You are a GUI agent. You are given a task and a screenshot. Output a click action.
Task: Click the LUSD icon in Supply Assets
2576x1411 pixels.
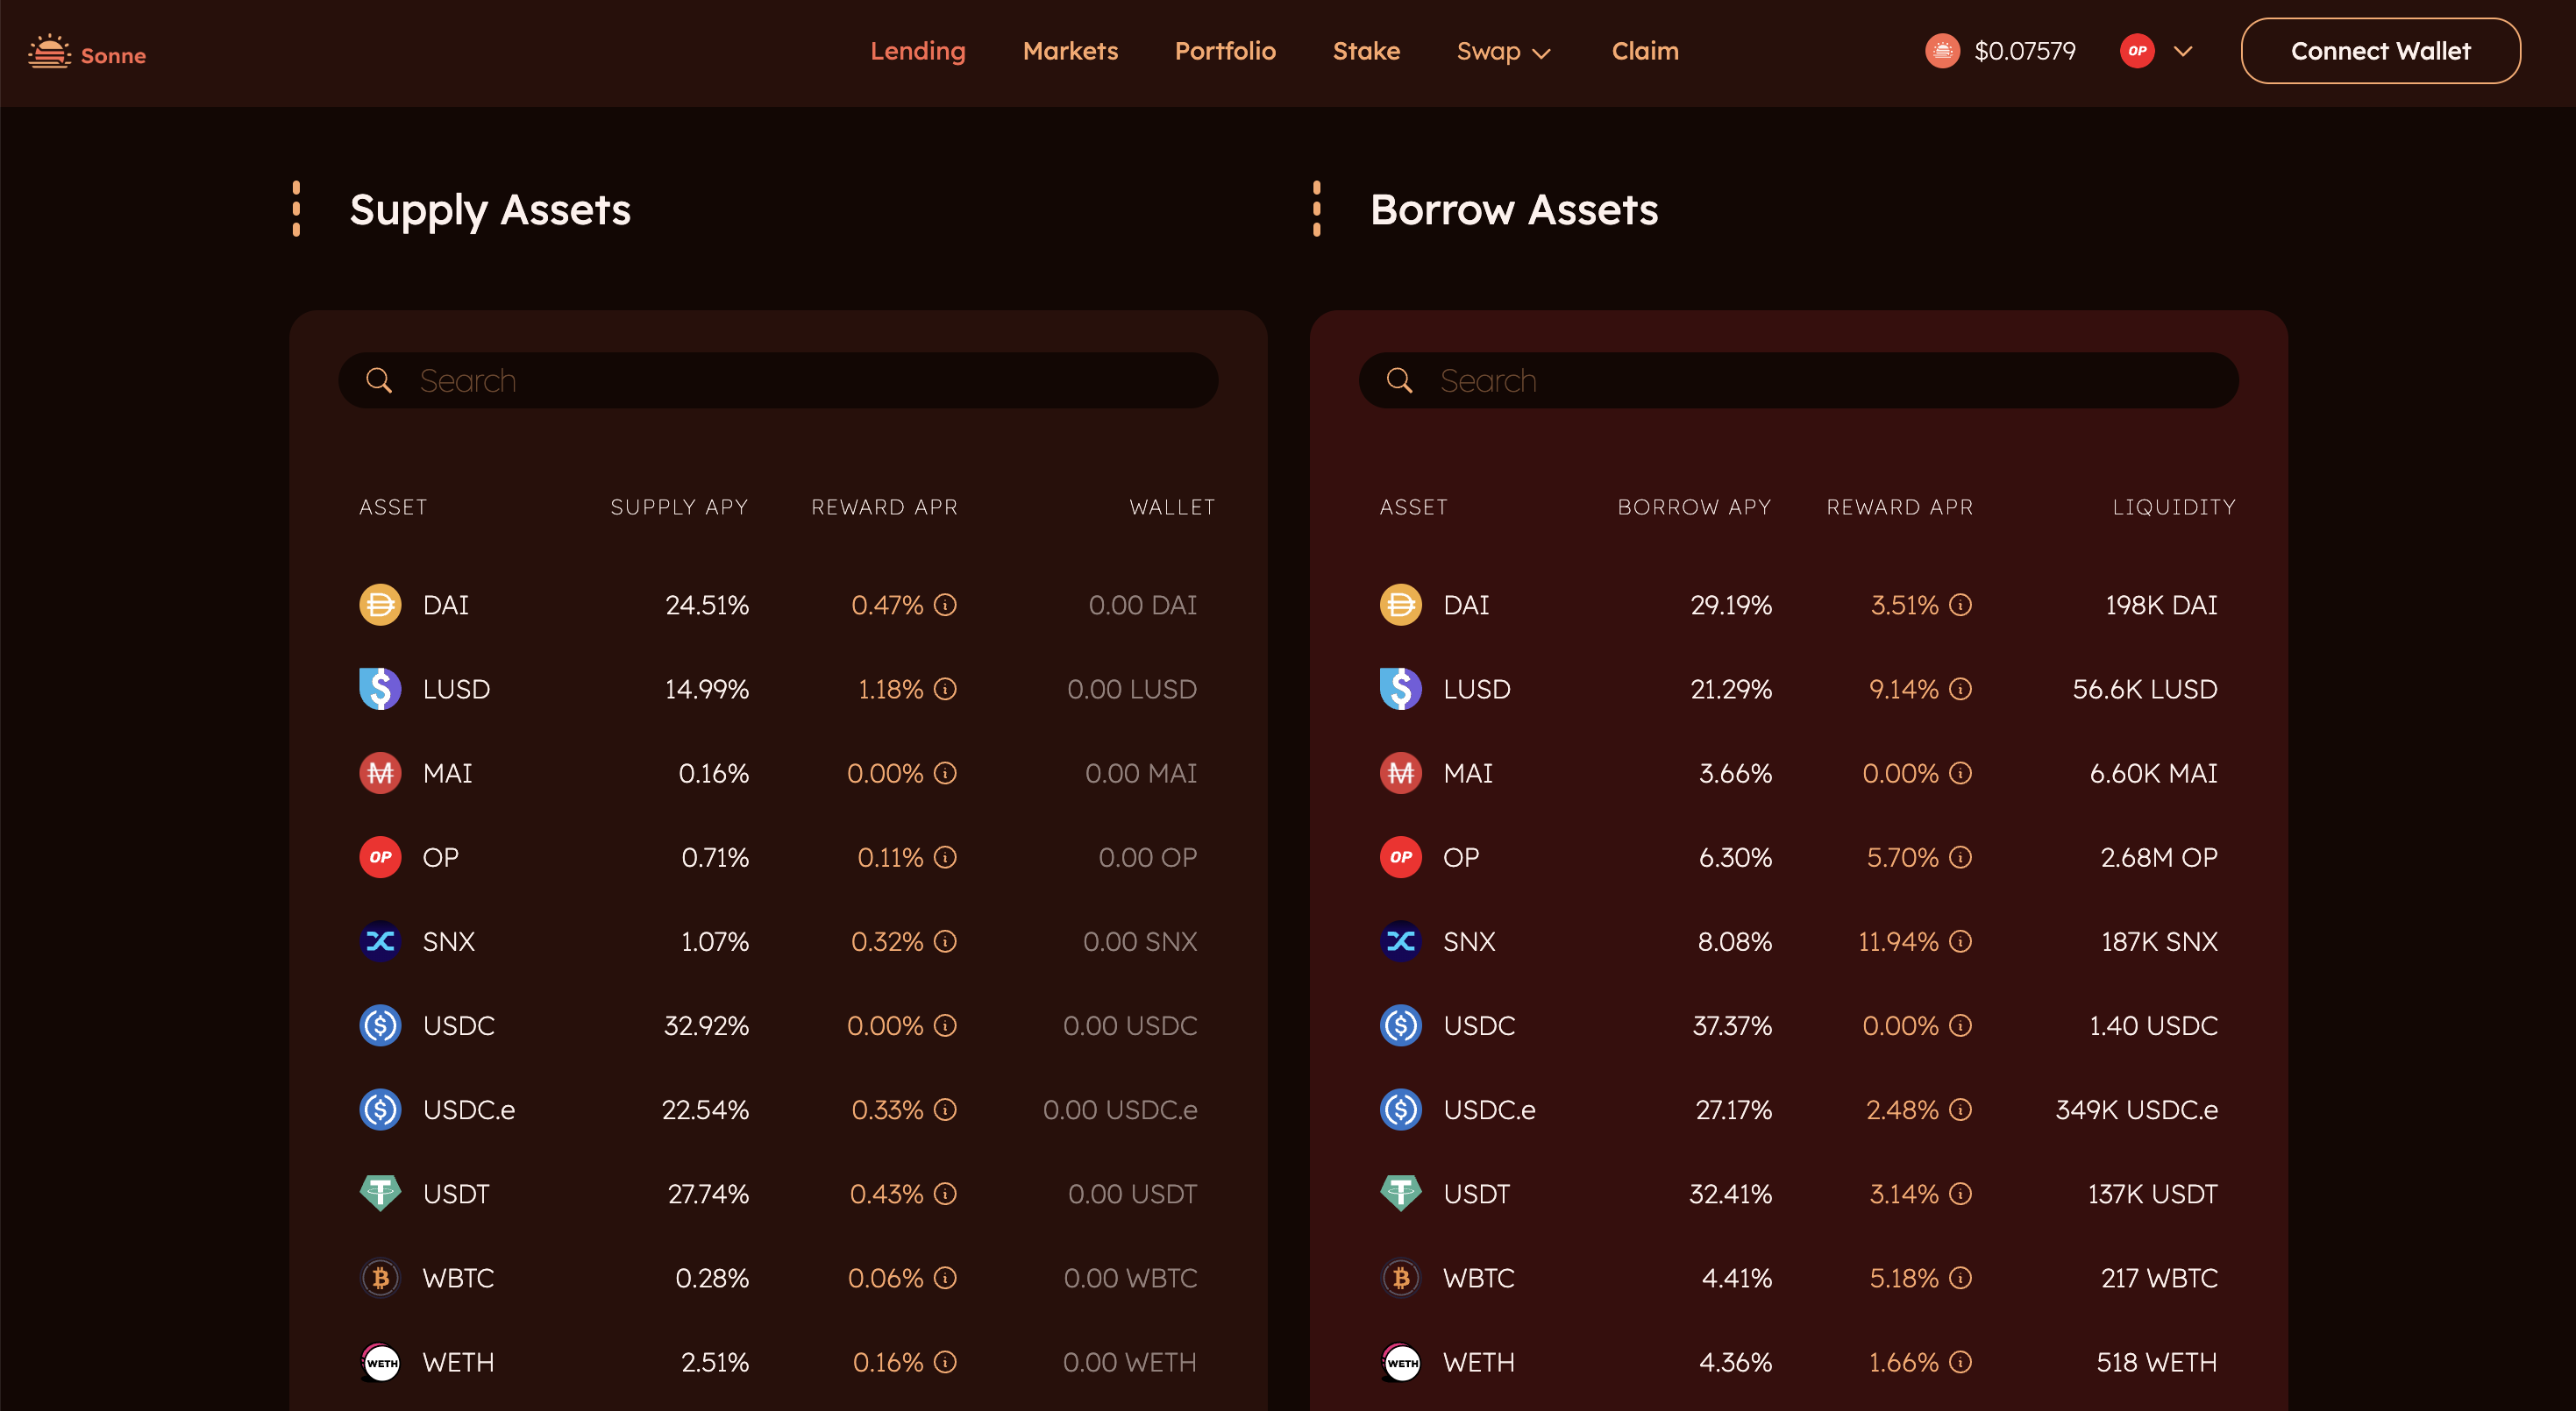coord(380,689)
